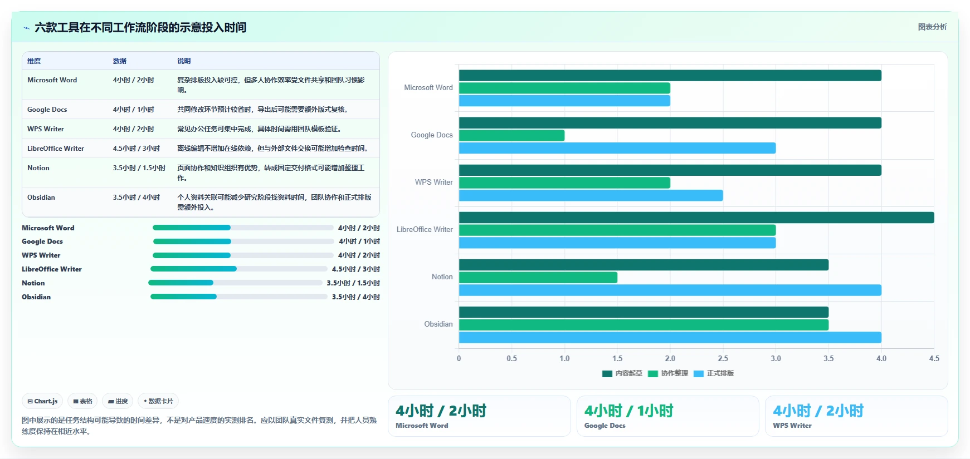Viewport: 970px width, 459px height.
Task: Click the Google Docs description cell text
Action: pos(264,110)
